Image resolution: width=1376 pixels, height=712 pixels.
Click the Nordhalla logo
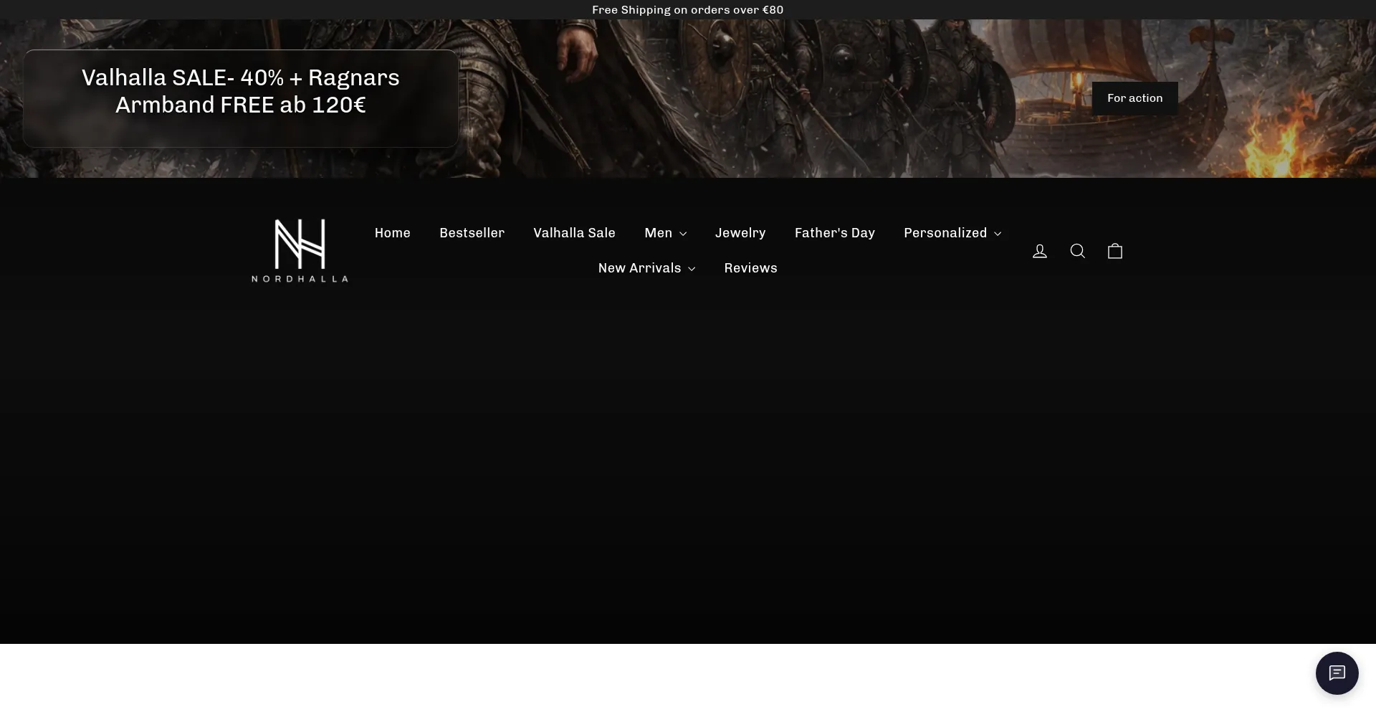pos(300,251)
